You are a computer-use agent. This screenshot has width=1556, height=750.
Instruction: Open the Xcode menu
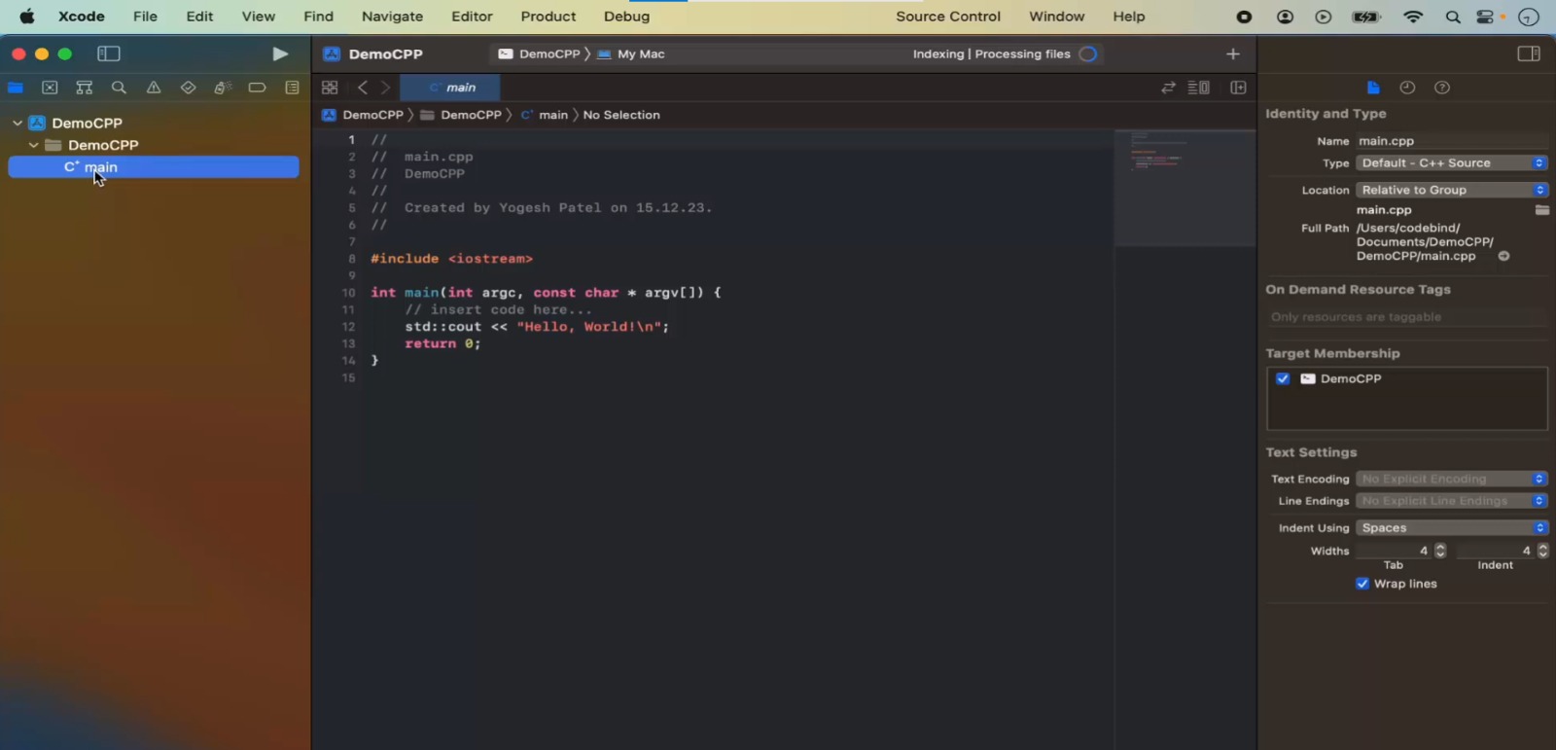[82, 17]
